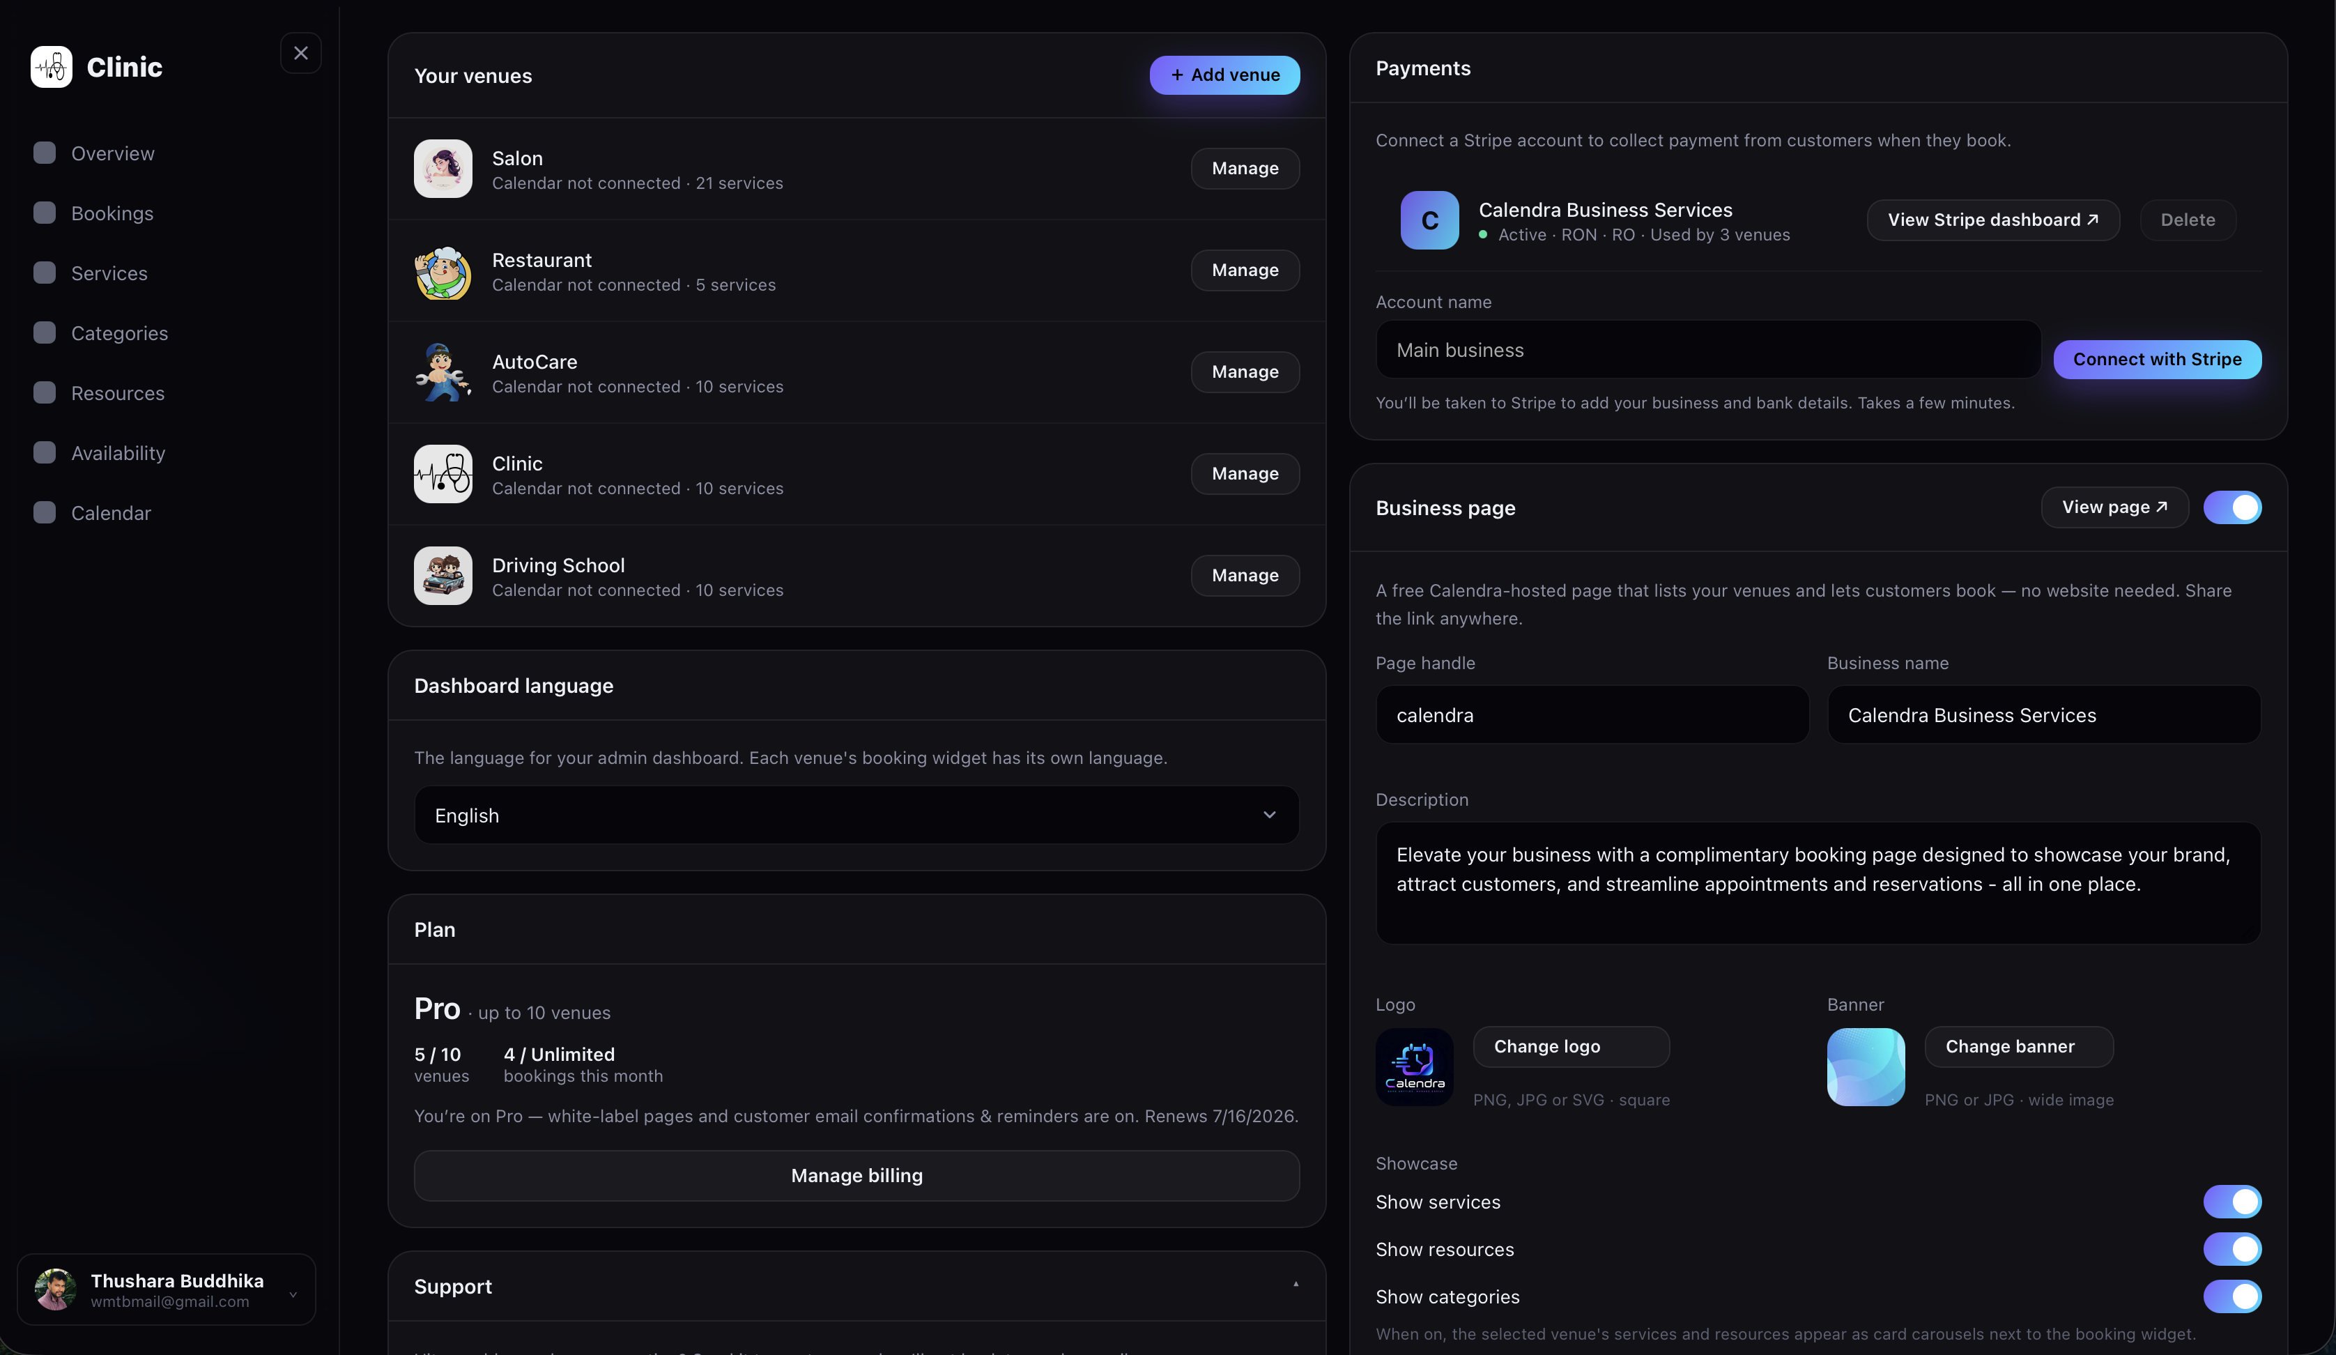This screenshot has width=2336, height=1355.
Task: Toggle Show services switch
Action: pyautogui.click(x=2232, y=1202)
